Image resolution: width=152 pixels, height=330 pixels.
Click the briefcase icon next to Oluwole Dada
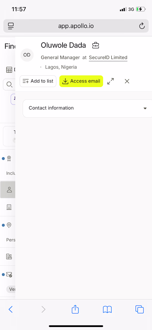[x=95, y=45]
